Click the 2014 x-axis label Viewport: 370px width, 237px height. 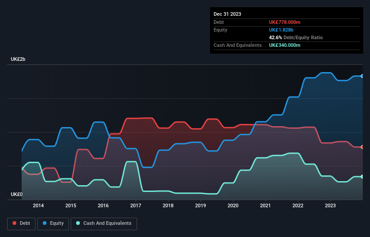coord(38,205)
